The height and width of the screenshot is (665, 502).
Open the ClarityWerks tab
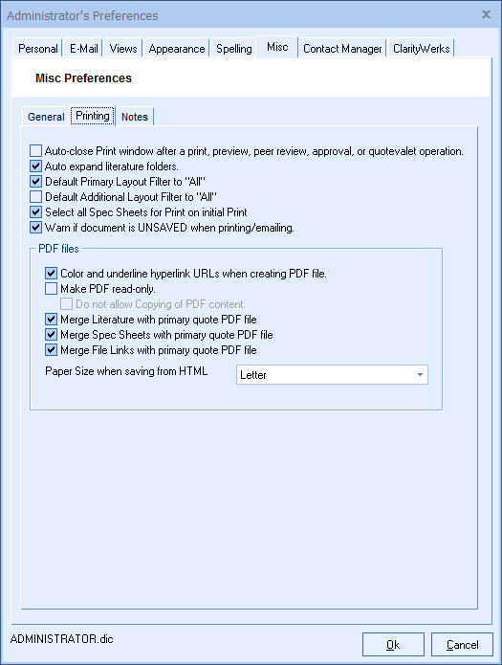[x=421, y=49]
